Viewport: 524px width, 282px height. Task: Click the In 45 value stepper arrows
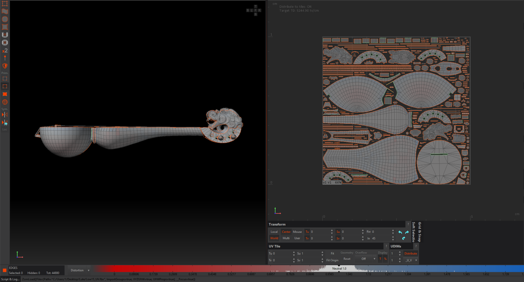[393, 238]
